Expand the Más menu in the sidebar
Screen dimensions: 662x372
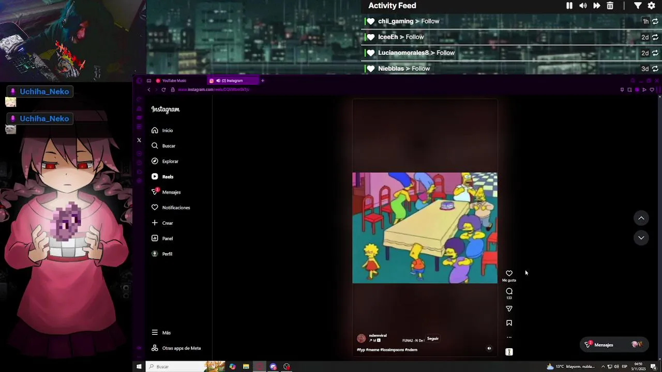(x=161, y=333)
